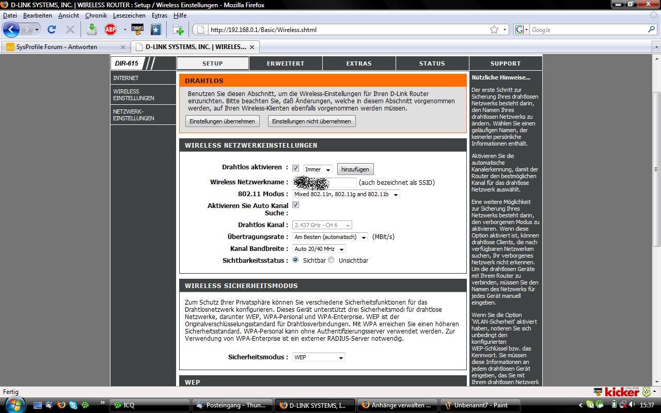Click the red ABP Adblock Plus icon
661x413 pixels.
tap(111, 29)
